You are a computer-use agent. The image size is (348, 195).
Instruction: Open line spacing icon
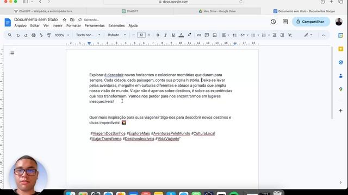(234, 35)
